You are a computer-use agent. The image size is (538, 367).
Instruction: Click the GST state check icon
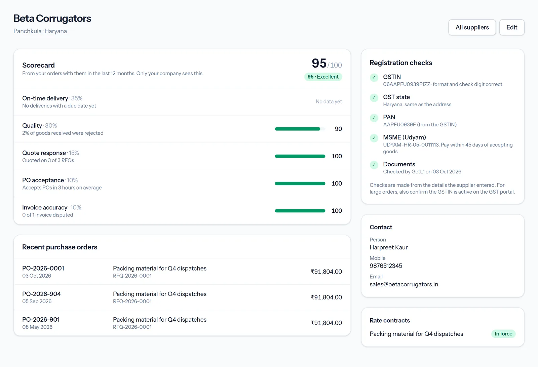coord(374,97)
